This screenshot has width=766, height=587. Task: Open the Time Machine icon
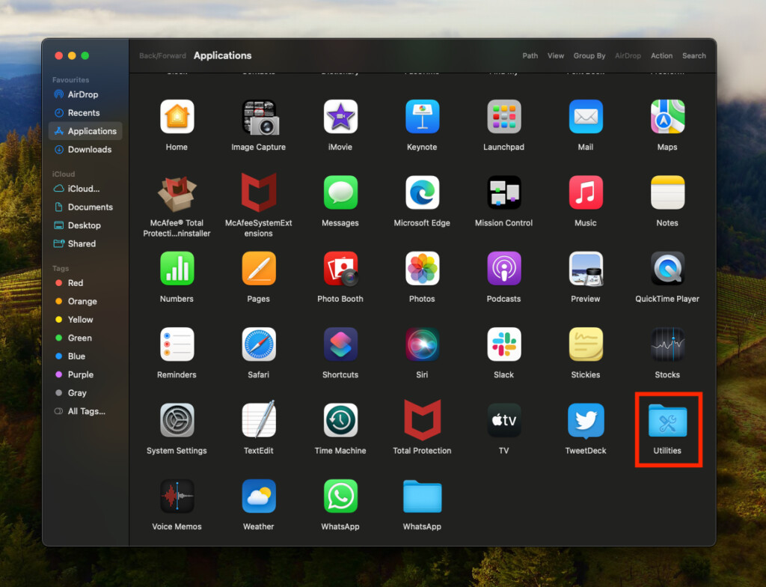coord(340,420)
